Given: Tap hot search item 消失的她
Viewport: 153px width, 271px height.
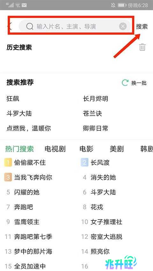Looking at the screenshot, I should [103, 177].
